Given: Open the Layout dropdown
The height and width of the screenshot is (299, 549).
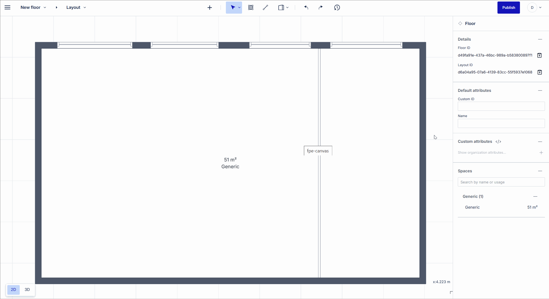Looking at the screenshot, I should coord(85,7).
